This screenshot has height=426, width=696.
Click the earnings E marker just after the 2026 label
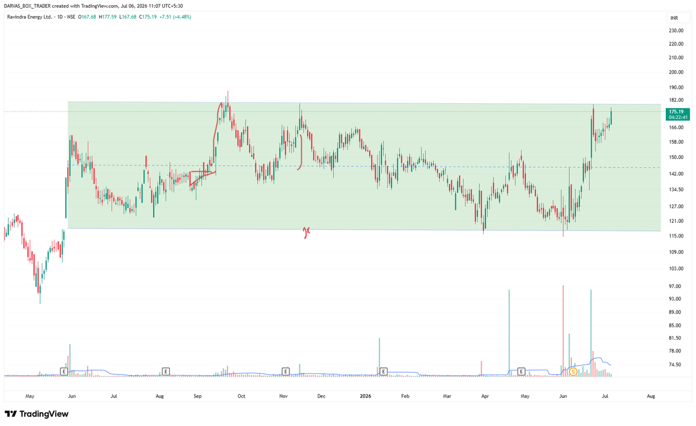(383, 371)
